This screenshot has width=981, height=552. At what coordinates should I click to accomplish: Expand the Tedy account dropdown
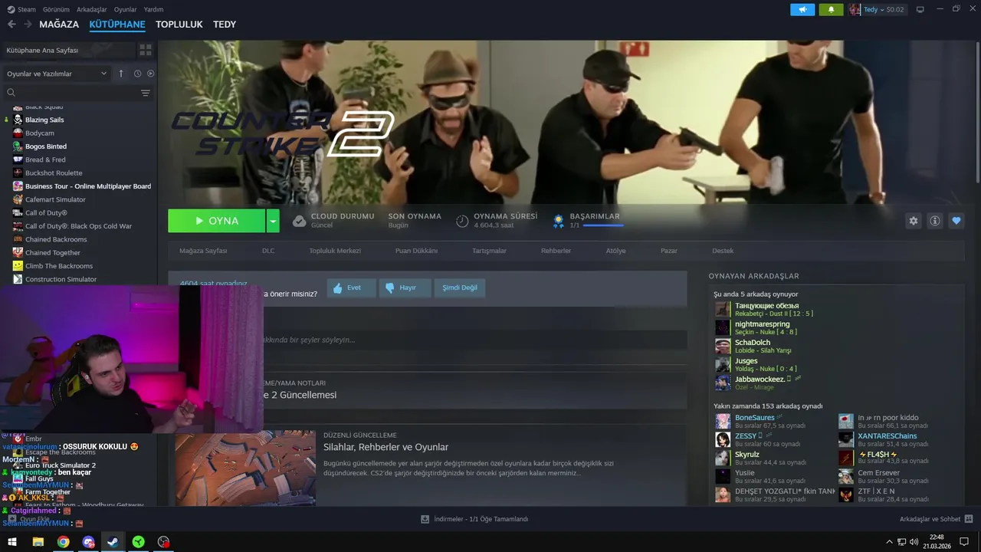click(884, 9)
